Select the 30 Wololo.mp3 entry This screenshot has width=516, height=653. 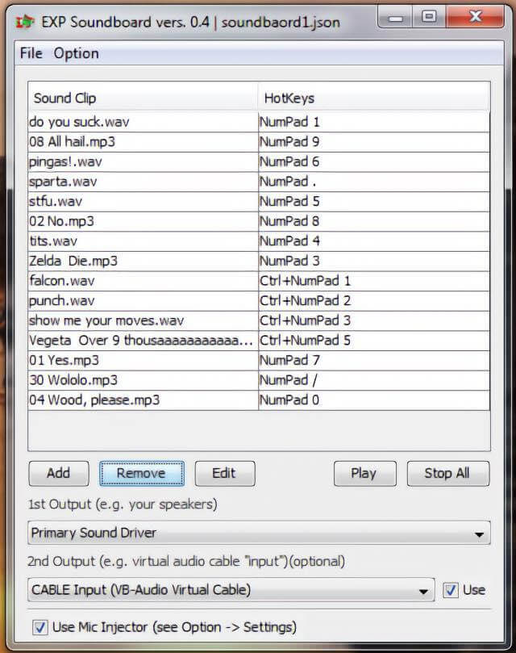[x=121, y=379]
